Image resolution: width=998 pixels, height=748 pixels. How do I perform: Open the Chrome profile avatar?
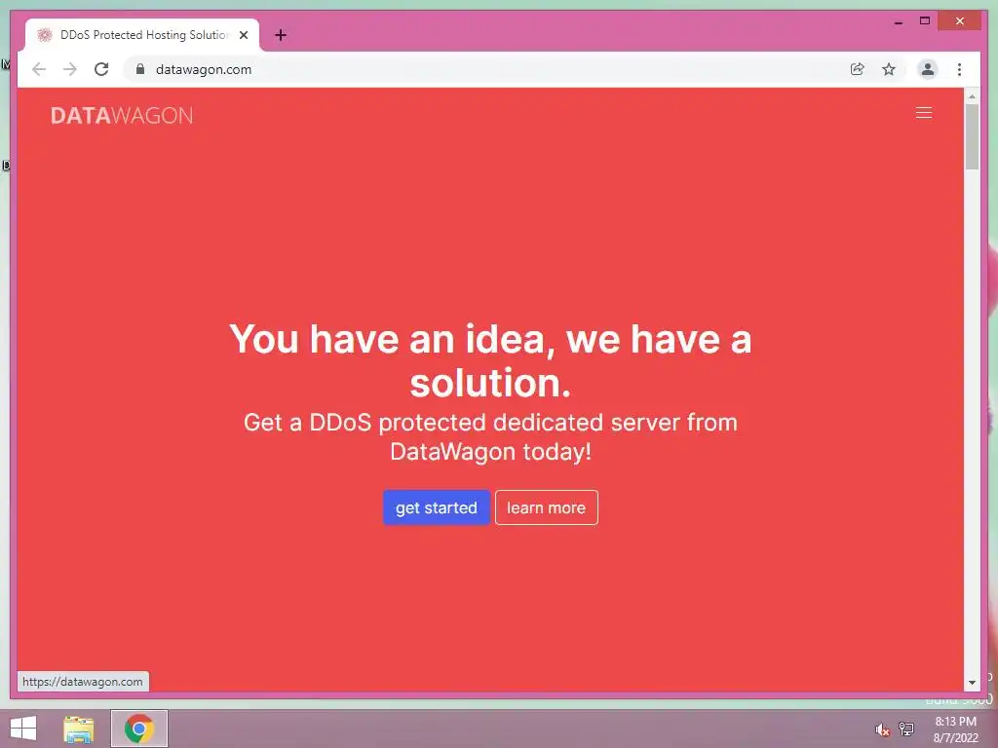coord(928,69)
